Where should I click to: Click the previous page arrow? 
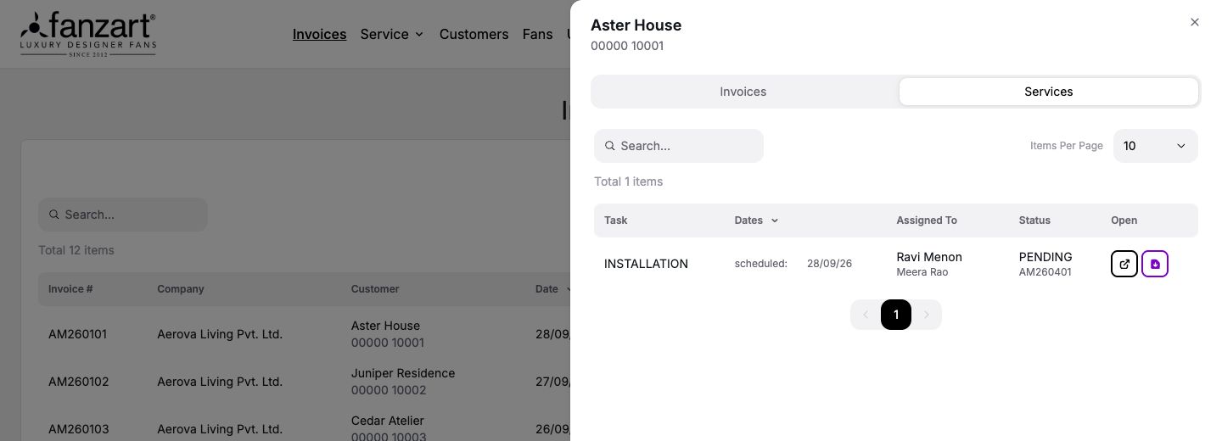[x=866, y=315]
